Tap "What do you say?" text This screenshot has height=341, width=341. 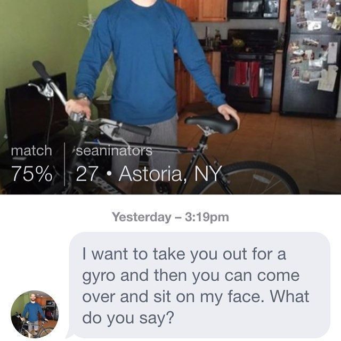click(196, 307)
